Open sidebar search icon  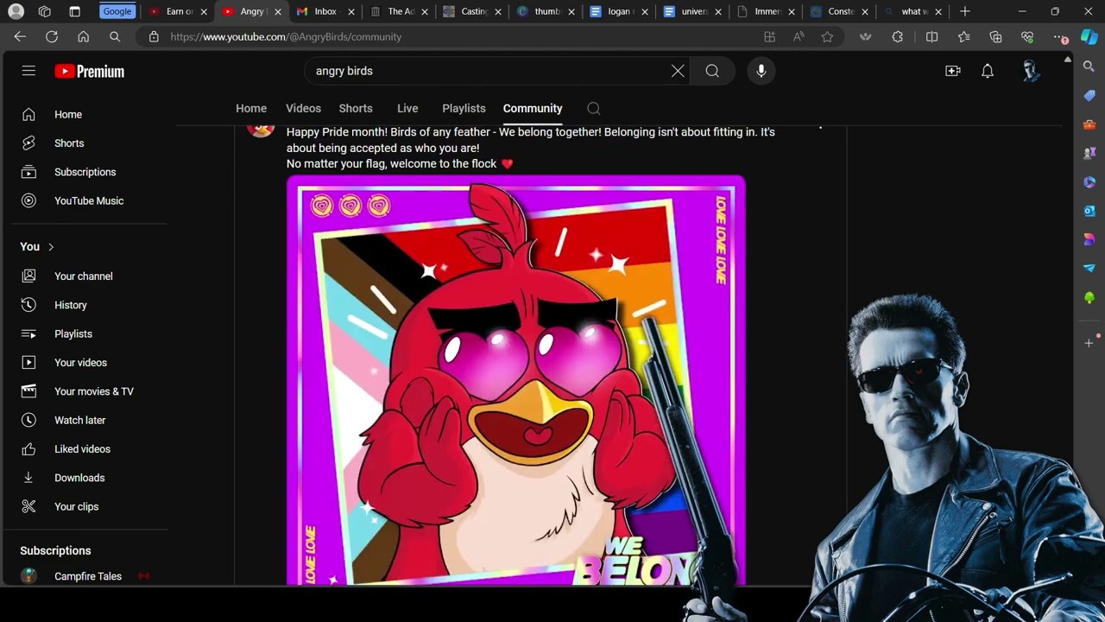click(x=1089, y=67)
